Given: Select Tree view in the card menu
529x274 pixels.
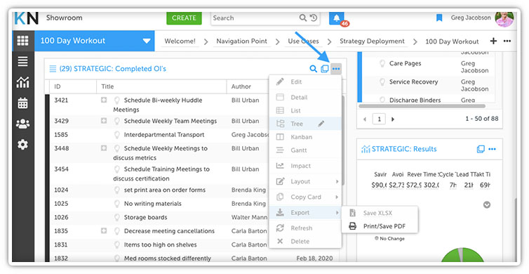Looking at the screenshot, I should coord(305,124).
